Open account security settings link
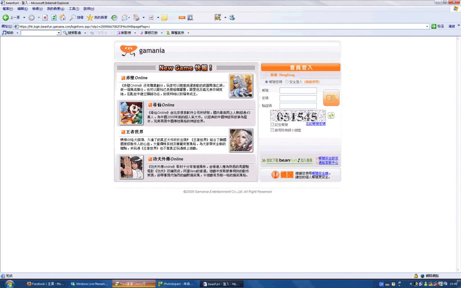The height and width of the screenshot is (288, 461). (x=328, y=158)
